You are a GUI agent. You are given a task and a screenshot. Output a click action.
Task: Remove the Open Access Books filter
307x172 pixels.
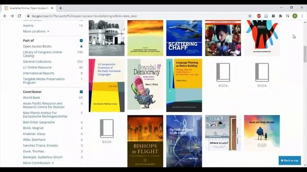point(81,46)
